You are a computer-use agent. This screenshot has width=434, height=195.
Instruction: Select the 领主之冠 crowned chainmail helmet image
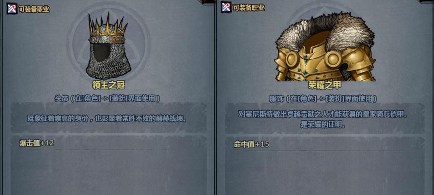click(108, 46)
